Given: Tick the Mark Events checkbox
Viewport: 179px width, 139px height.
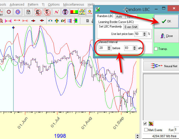Looking at the screenshot, I should (146, 130).
